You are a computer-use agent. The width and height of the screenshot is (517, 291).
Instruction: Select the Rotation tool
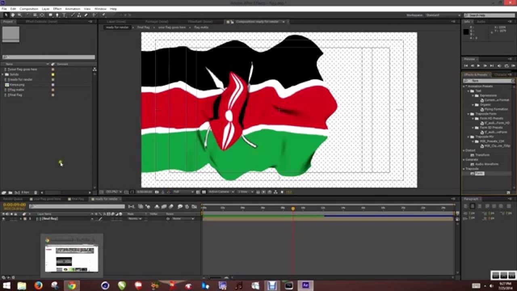[x=28, y=15]
